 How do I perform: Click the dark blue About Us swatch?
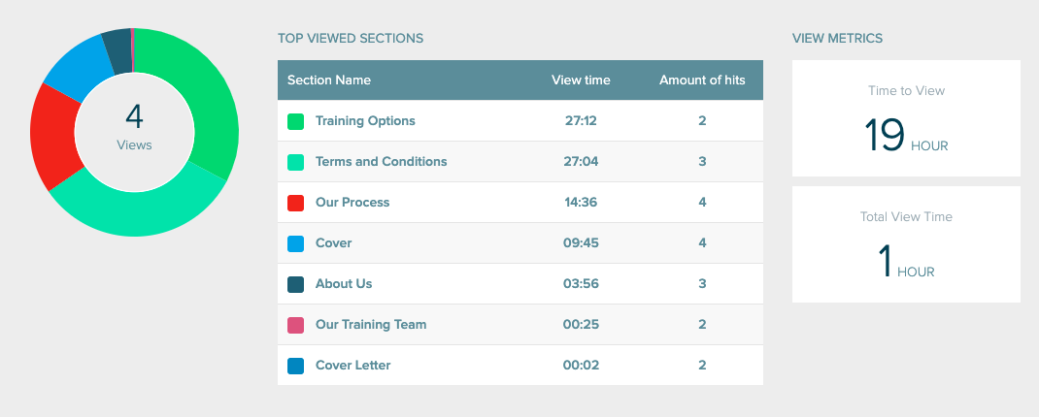[295, 284]
